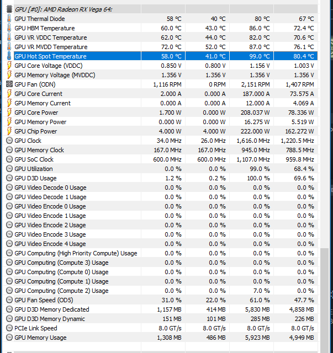Screen dimensions: 333x353
Task: Click the round icon beside GPU SoC Clock
Action: (x=9, y=159)
